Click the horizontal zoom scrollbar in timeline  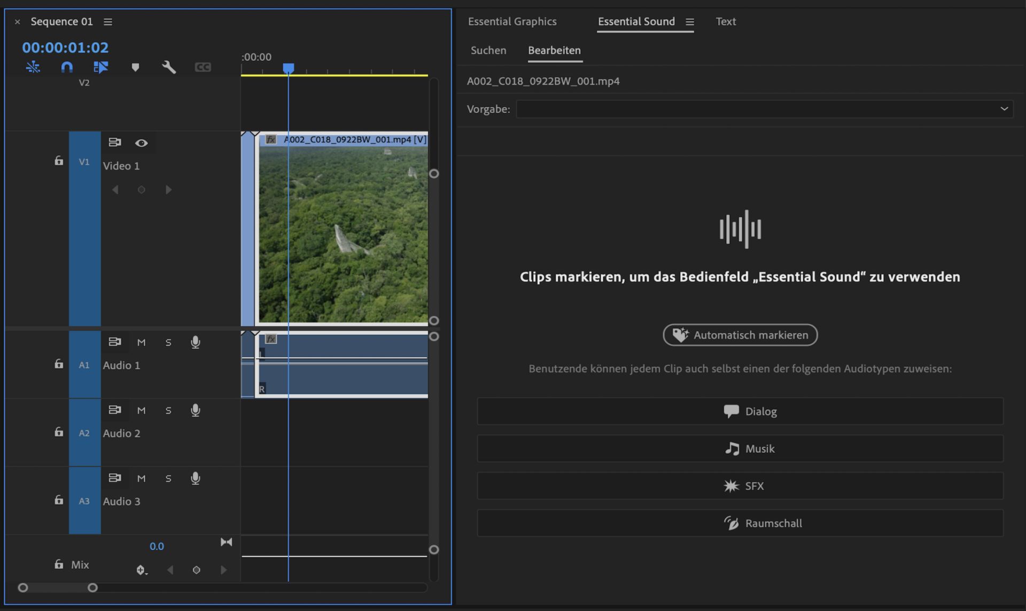tap(58, 587)
